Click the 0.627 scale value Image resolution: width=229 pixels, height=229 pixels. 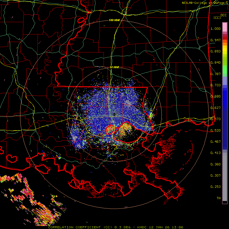(x=216, y=108)
